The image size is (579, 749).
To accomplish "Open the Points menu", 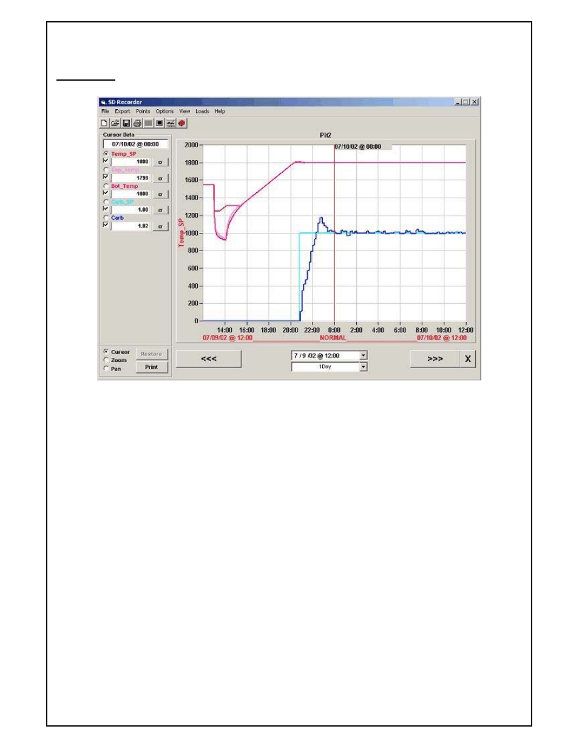I will point(143,112).
